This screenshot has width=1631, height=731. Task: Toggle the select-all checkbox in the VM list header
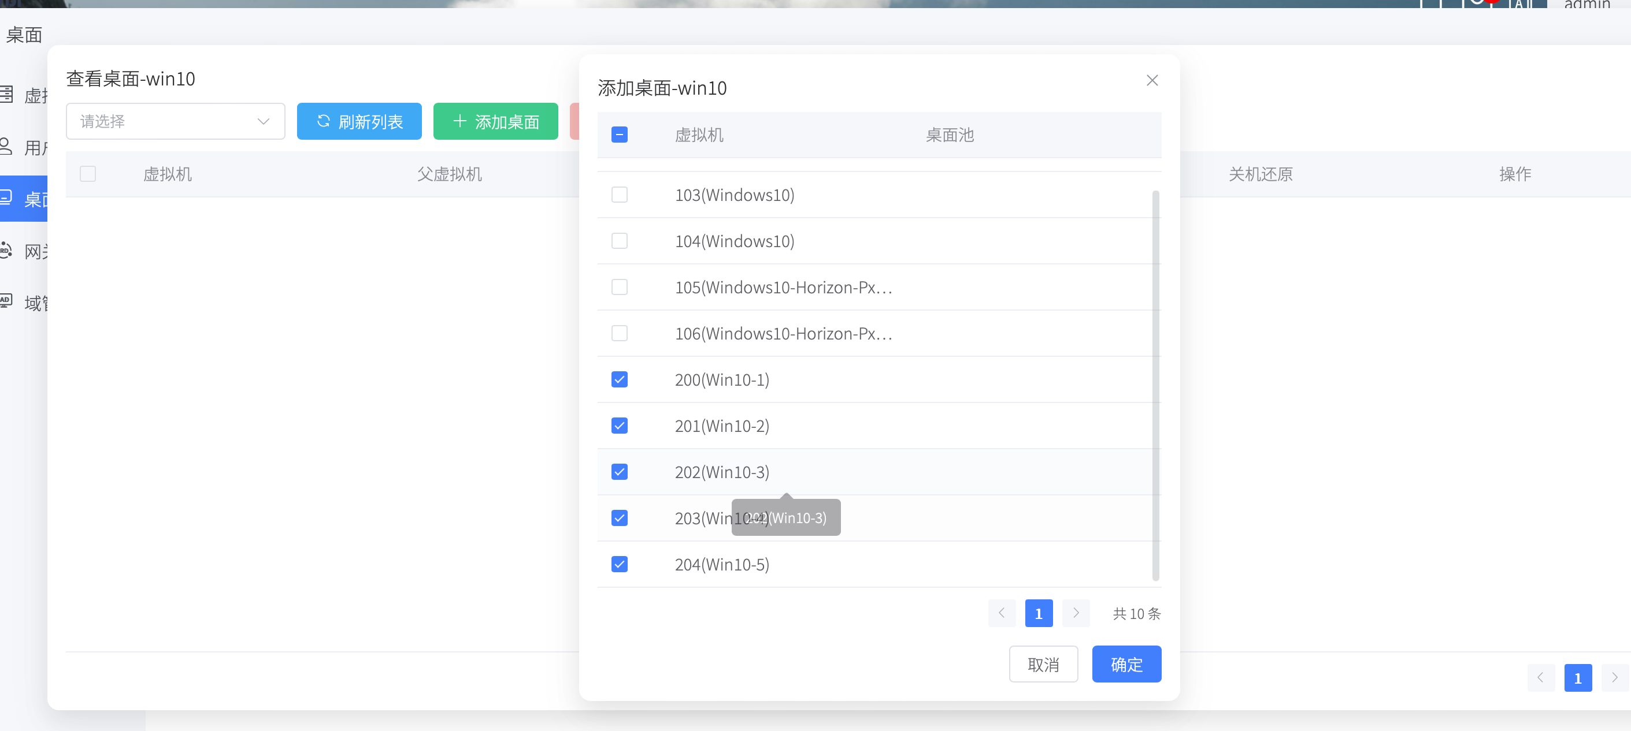click(x=619, y=135)
